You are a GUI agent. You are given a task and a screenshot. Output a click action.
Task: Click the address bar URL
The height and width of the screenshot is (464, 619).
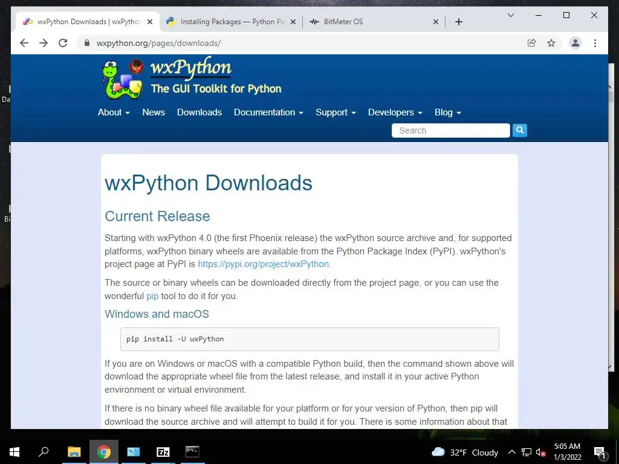coord(159,43)
